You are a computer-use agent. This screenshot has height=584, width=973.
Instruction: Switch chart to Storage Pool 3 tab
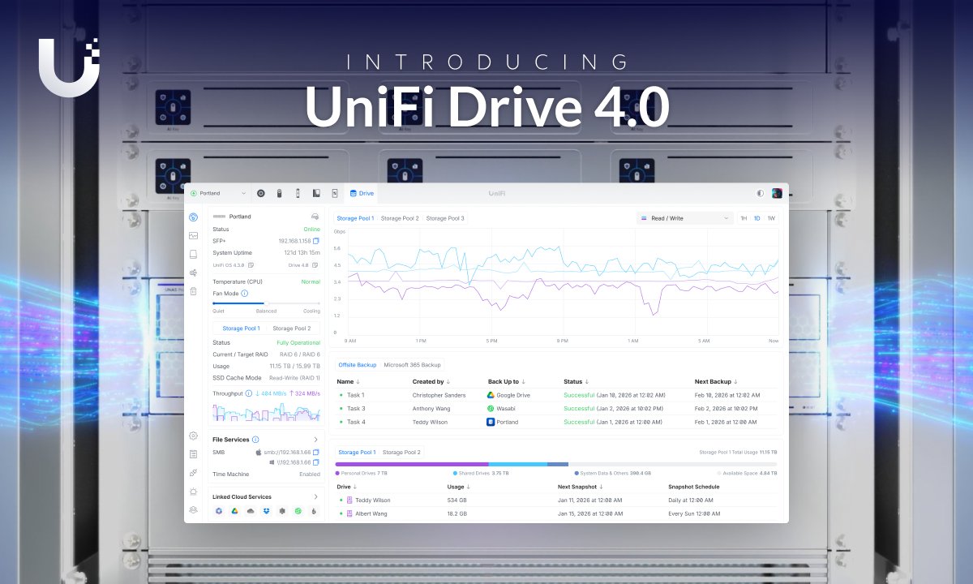(445, 218)
